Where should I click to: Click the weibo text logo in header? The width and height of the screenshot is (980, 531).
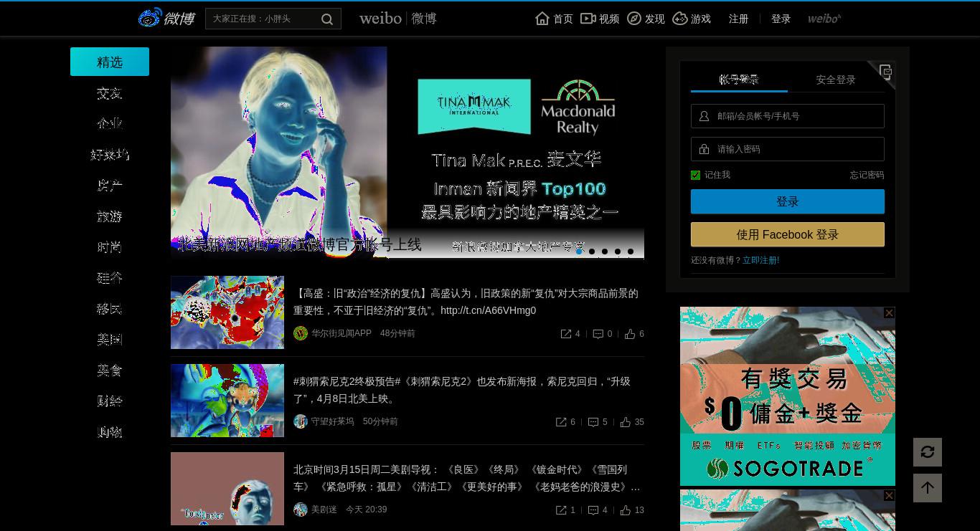point(398,19)
